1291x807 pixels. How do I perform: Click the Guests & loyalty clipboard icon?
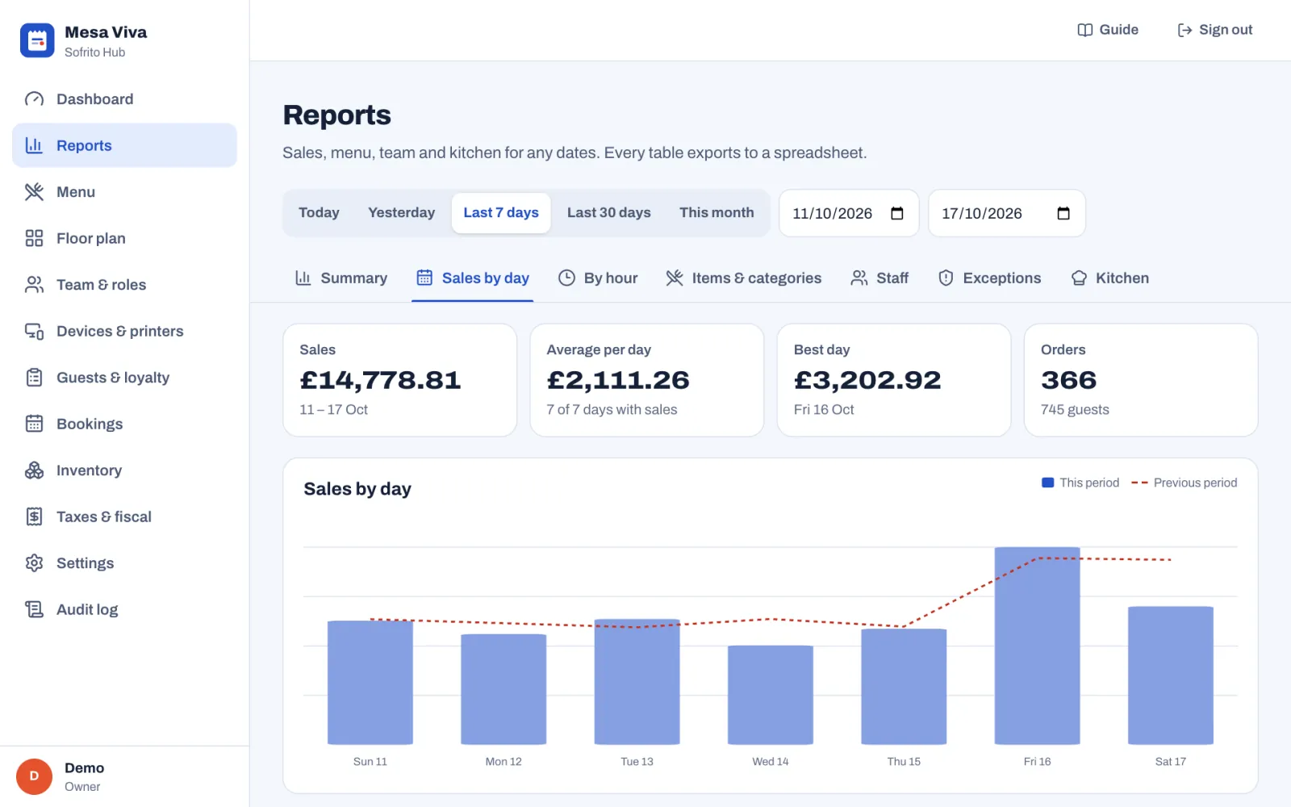click(34, 378)
